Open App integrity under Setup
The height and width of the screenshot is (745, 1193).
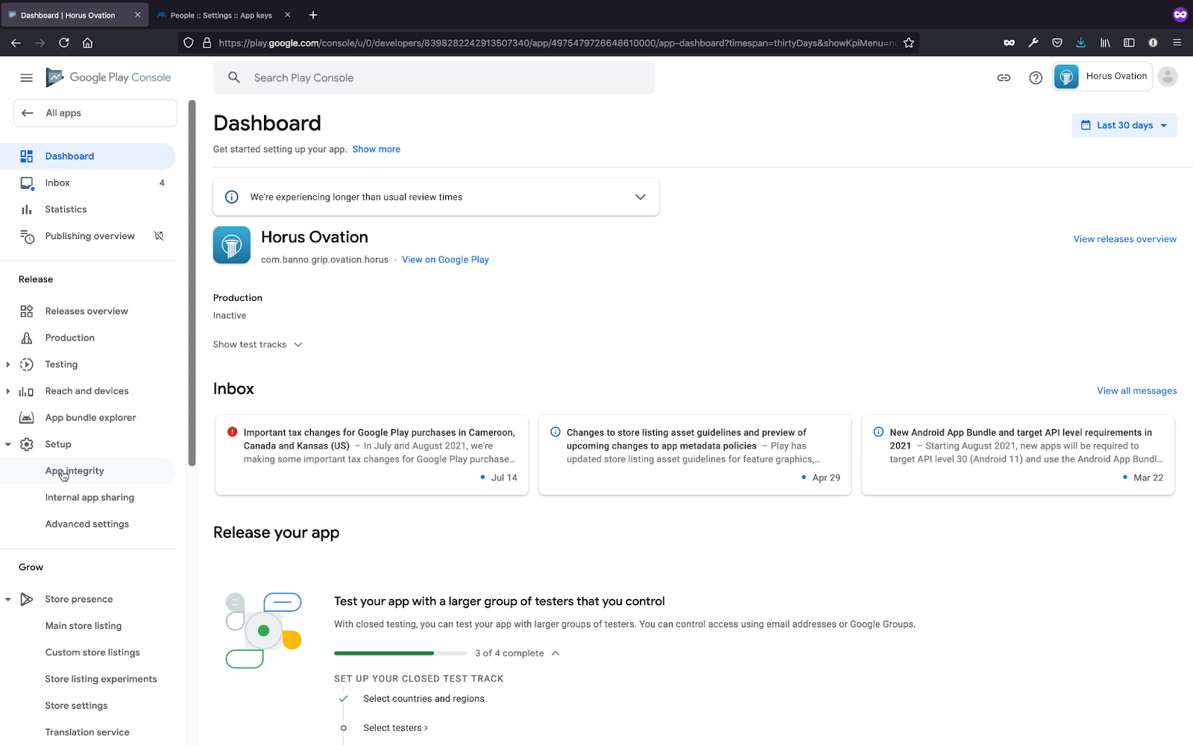pos(88,471)
